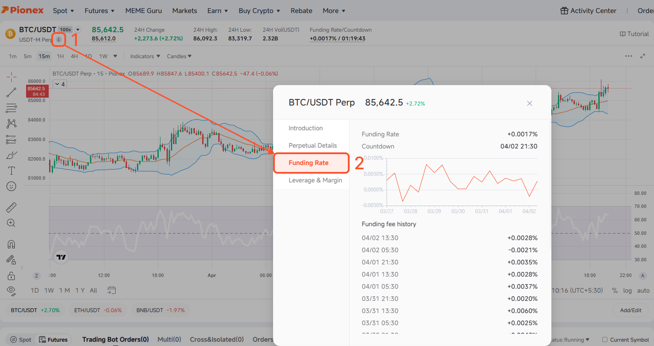
Task: Select the trend line drawing tool
Action: pos(11,92)
